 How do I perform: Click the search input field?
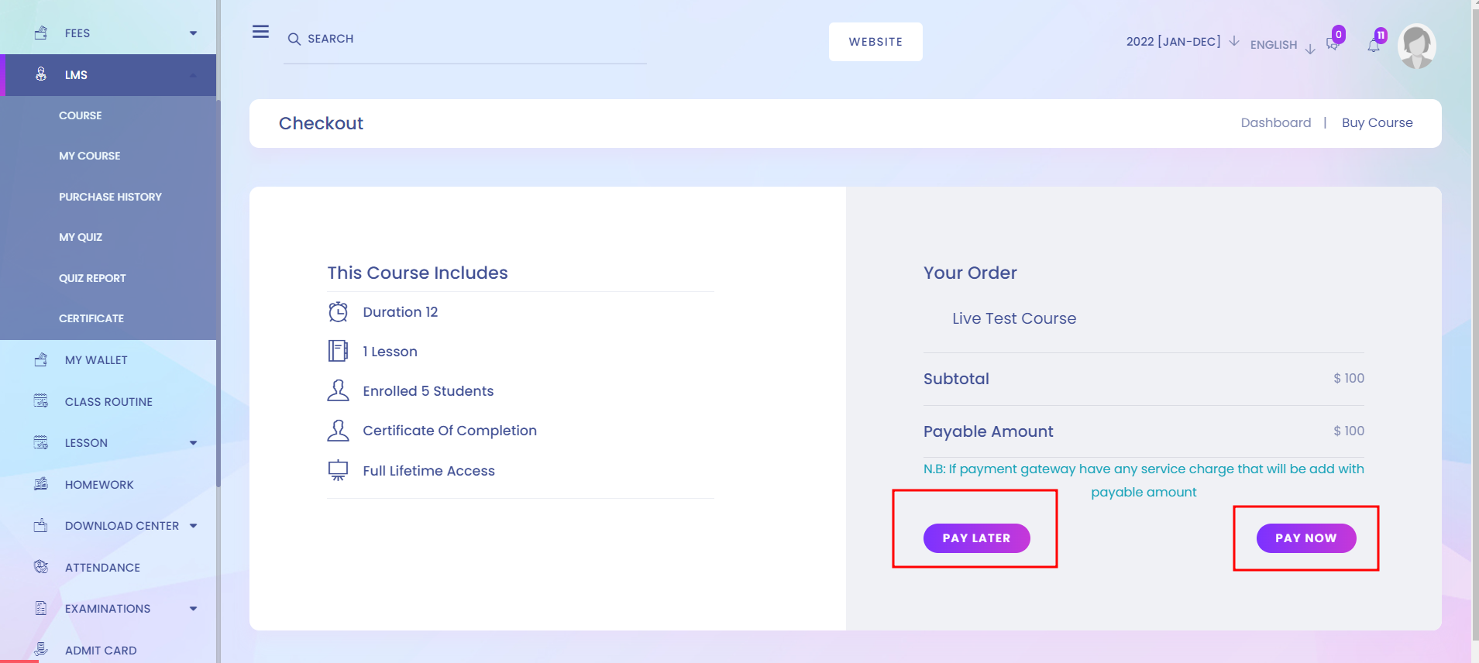[x=465, y=39]
